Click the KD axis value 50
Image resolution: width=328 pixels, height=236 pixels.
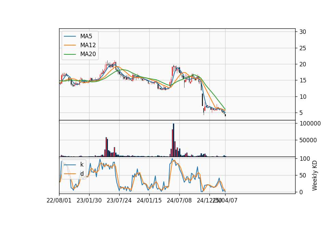302,175
